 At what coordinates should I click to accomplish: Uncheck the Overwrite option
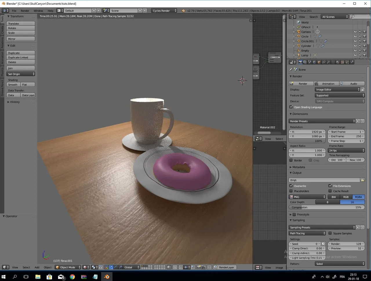pyautogui.click(x=291, y=186)
